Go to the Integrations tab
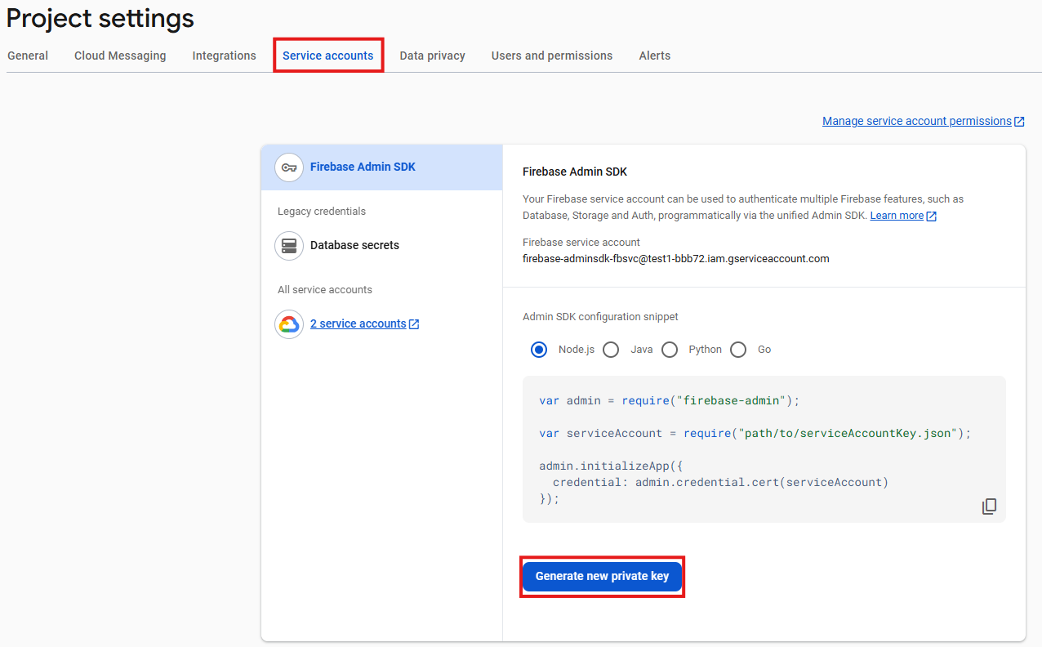 click(225, 56)
